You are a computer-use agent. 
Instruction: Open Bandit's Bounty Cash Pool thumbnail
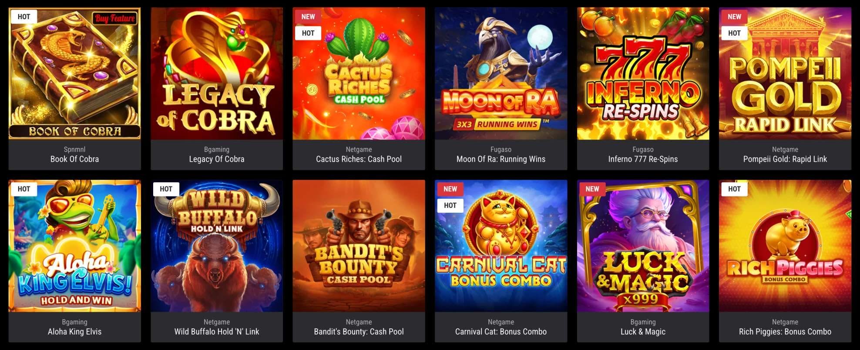click(x=359, y=246)
